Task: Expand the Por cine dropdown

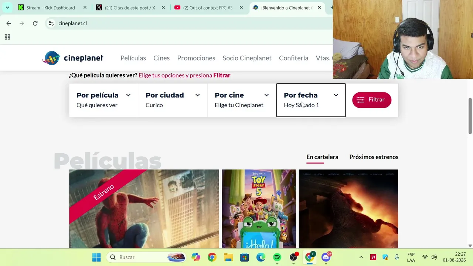Action: [x=242, y=100]
